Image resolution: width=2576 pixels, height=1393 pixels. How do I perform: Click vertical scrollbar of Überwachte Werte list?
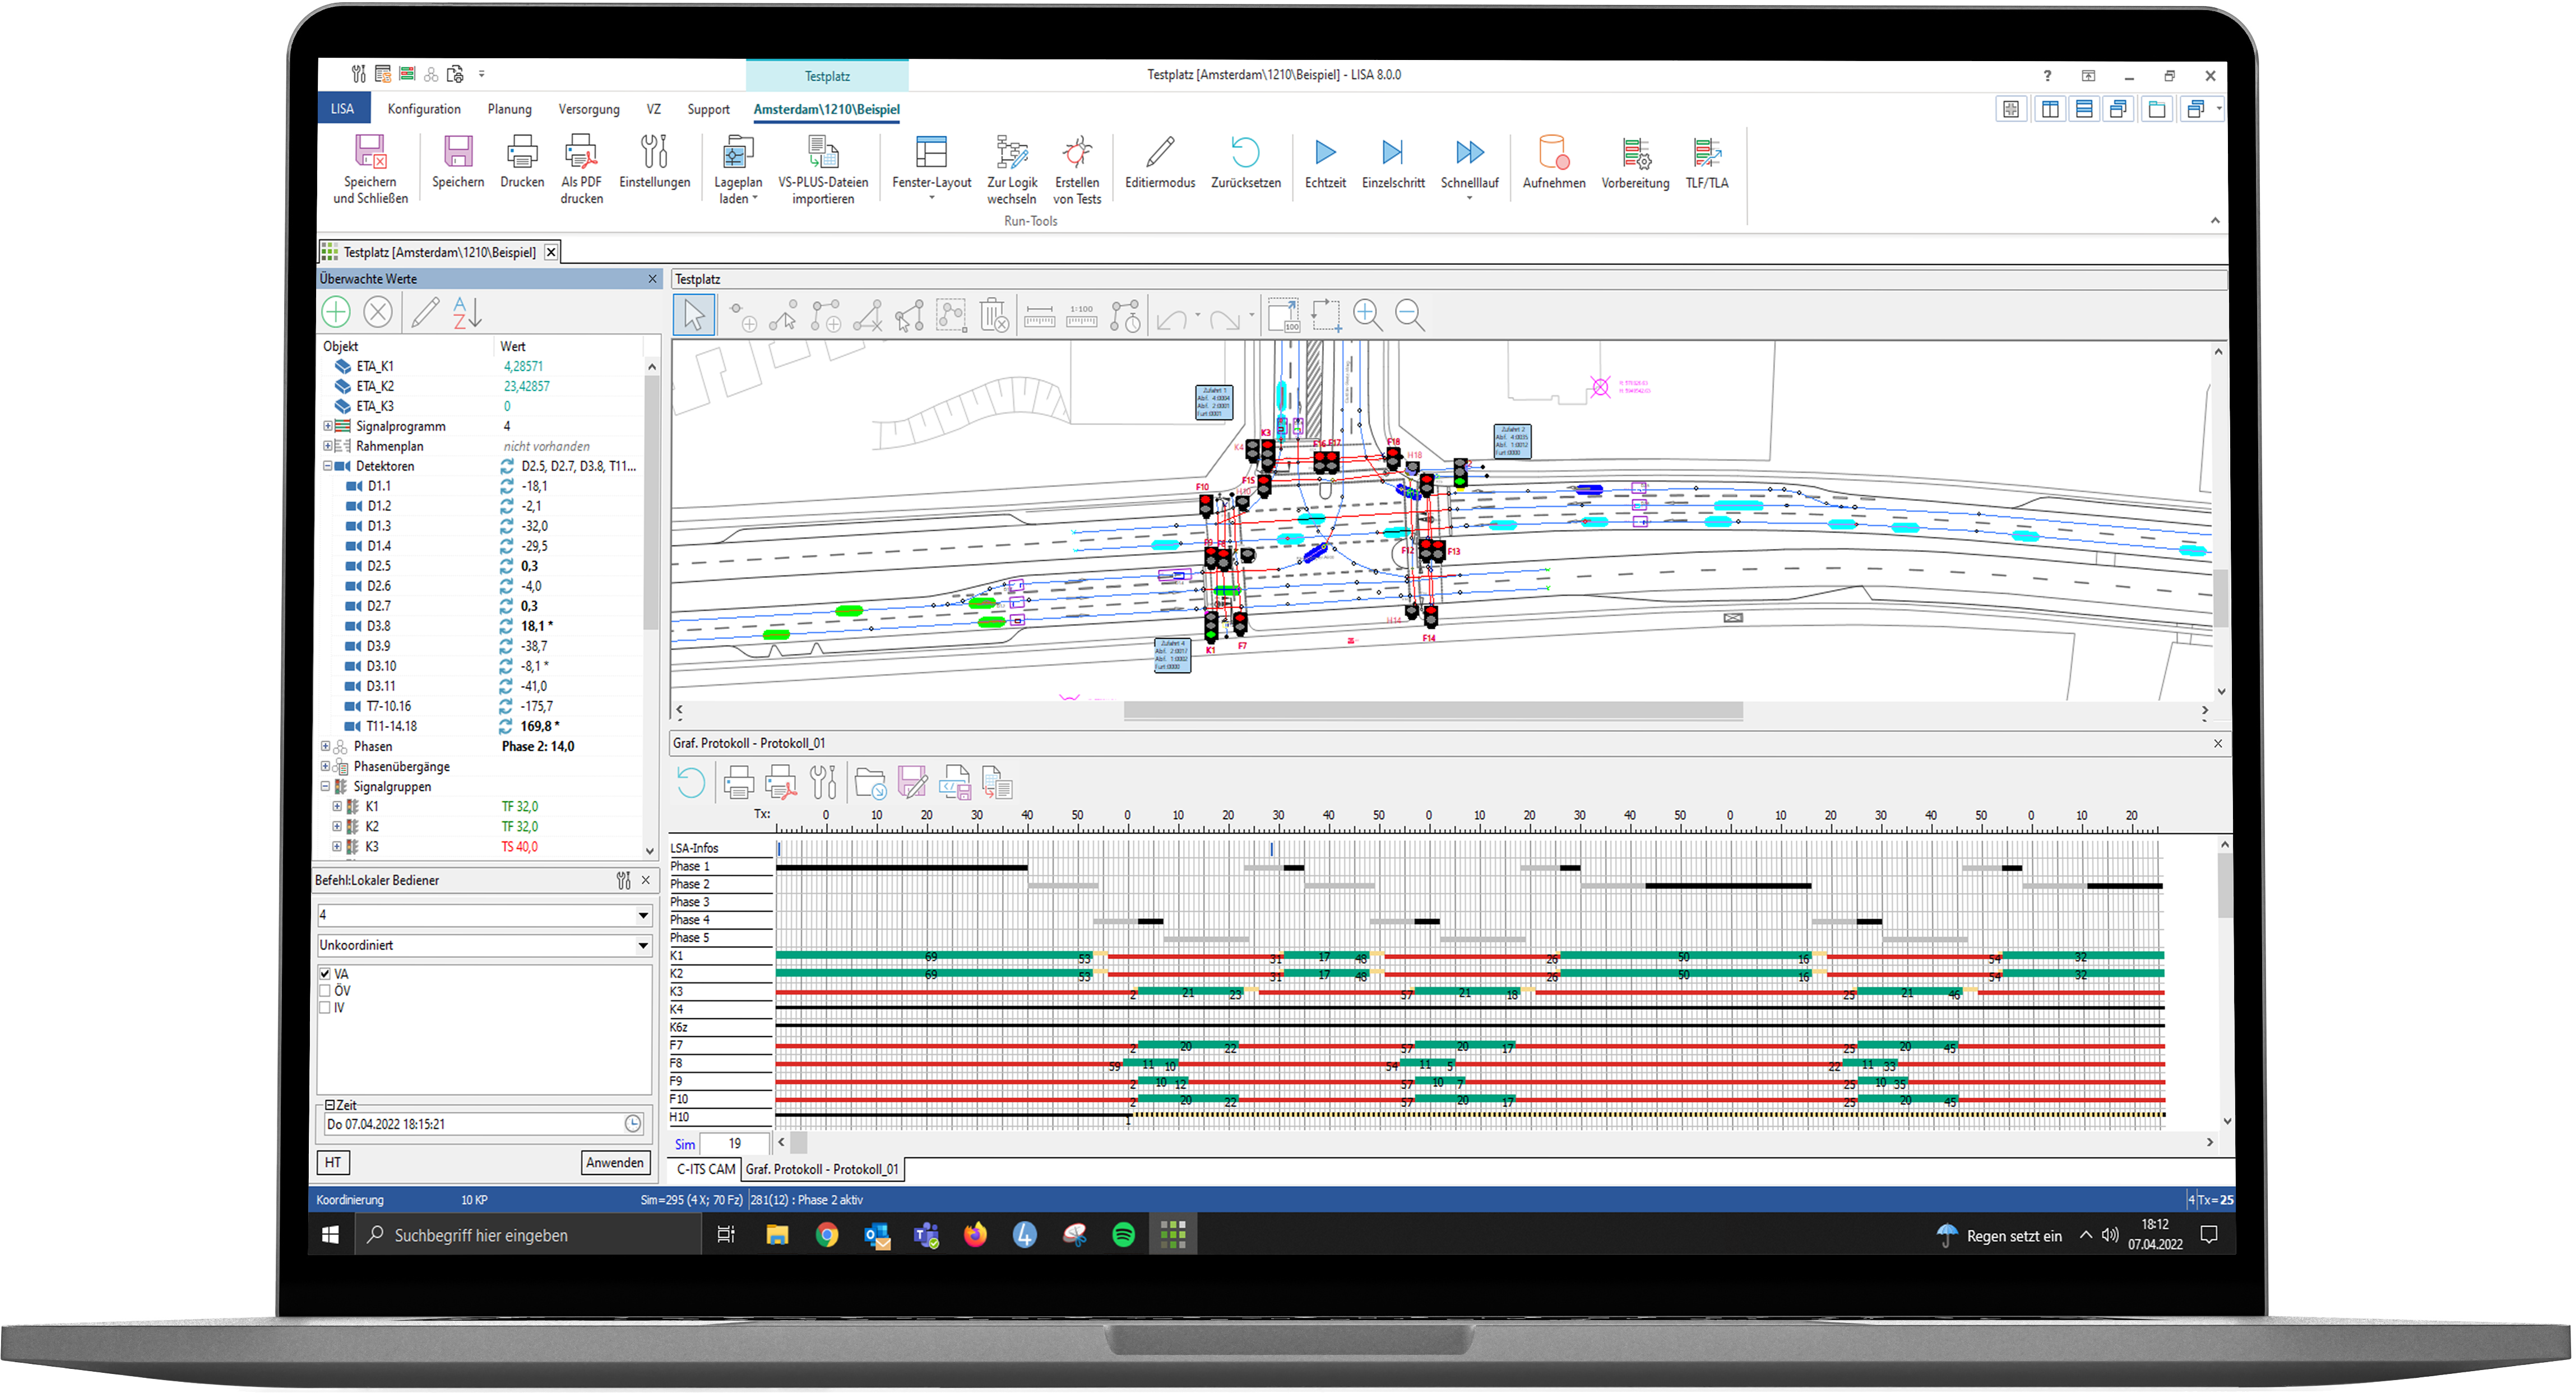(x=651, y=503)
